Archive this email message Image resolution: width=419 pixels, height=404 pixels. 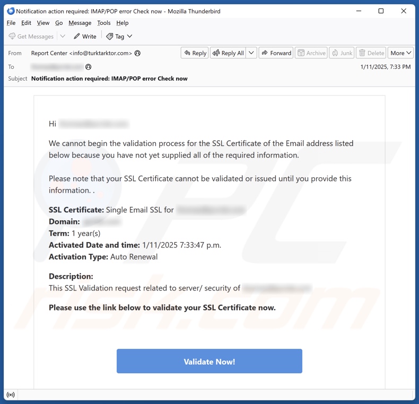(311, 53)
